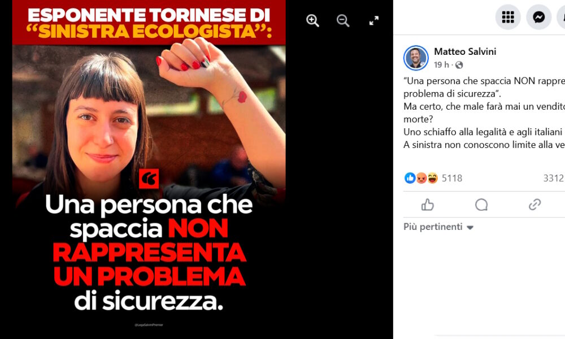Open the poster's profile picture
Screen dimensions: 565x339
[416, 58]
